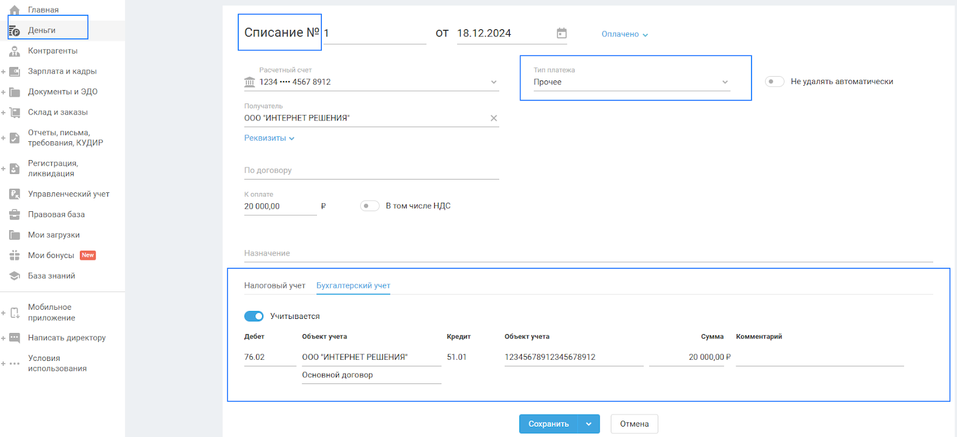Image resolution: width=957 pixels, height=437 pixels.
Task: Open База знаний sidebar icon
Action: click(x=15, y=276)
